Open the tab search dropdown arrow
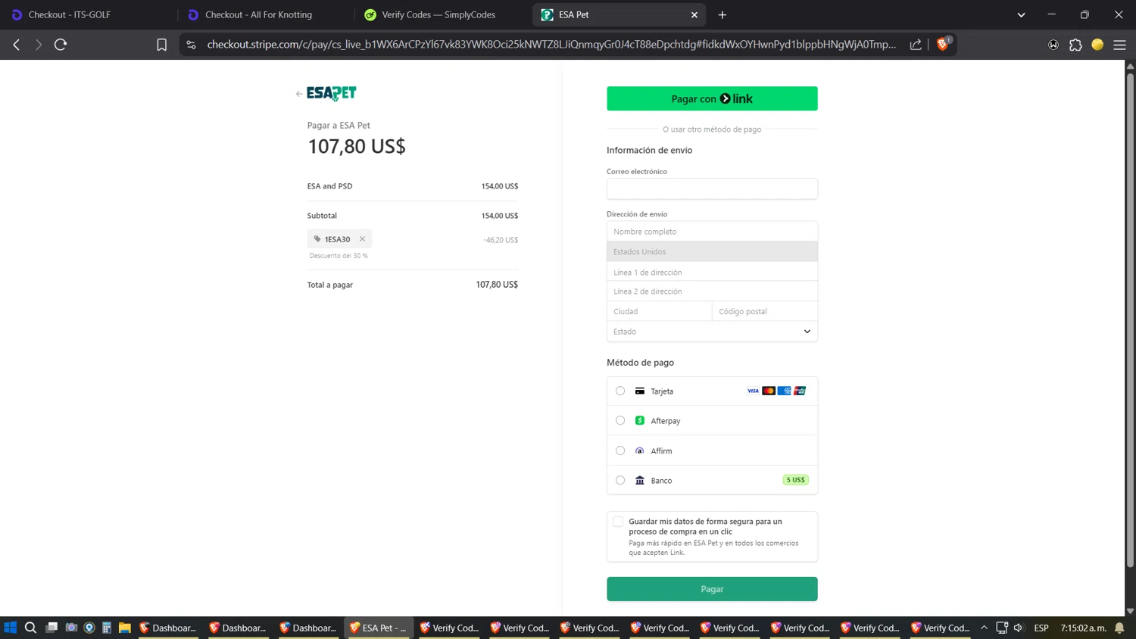This screenshot has width=1136, height=639. click(x=1021, y=14)
